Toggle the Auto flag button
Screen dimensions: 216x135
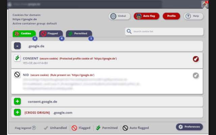coord(146,16)
